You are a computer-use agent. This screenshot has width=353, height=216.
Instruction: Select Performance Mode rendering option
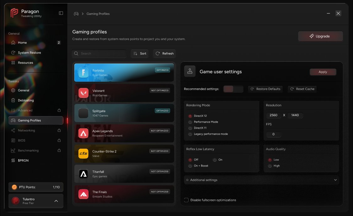coord(190,122)
